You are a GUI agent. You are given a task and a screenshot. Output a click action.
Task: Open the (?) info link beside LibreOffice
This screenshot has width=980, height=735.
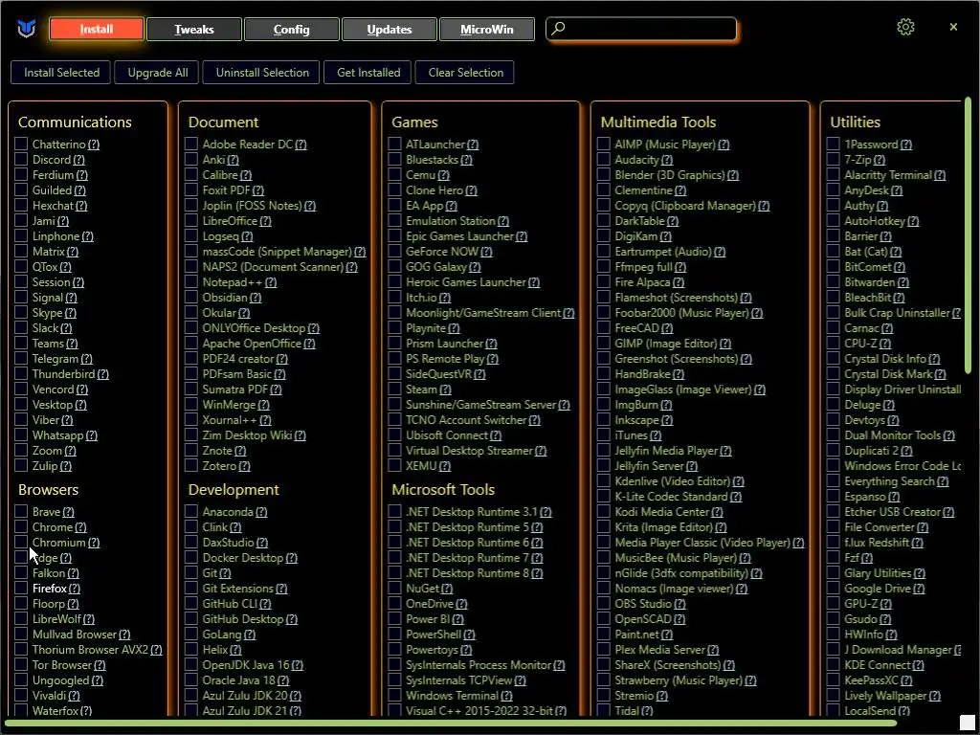click(x=266, y=221)
